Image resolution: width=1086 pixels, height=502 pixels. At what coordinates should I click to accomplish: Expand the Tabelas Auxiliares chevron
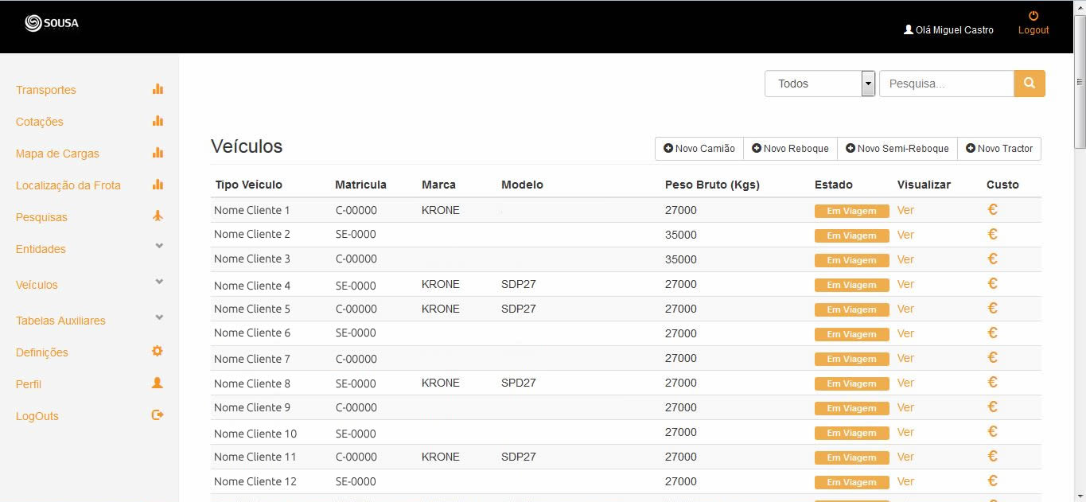pos(159,317)
